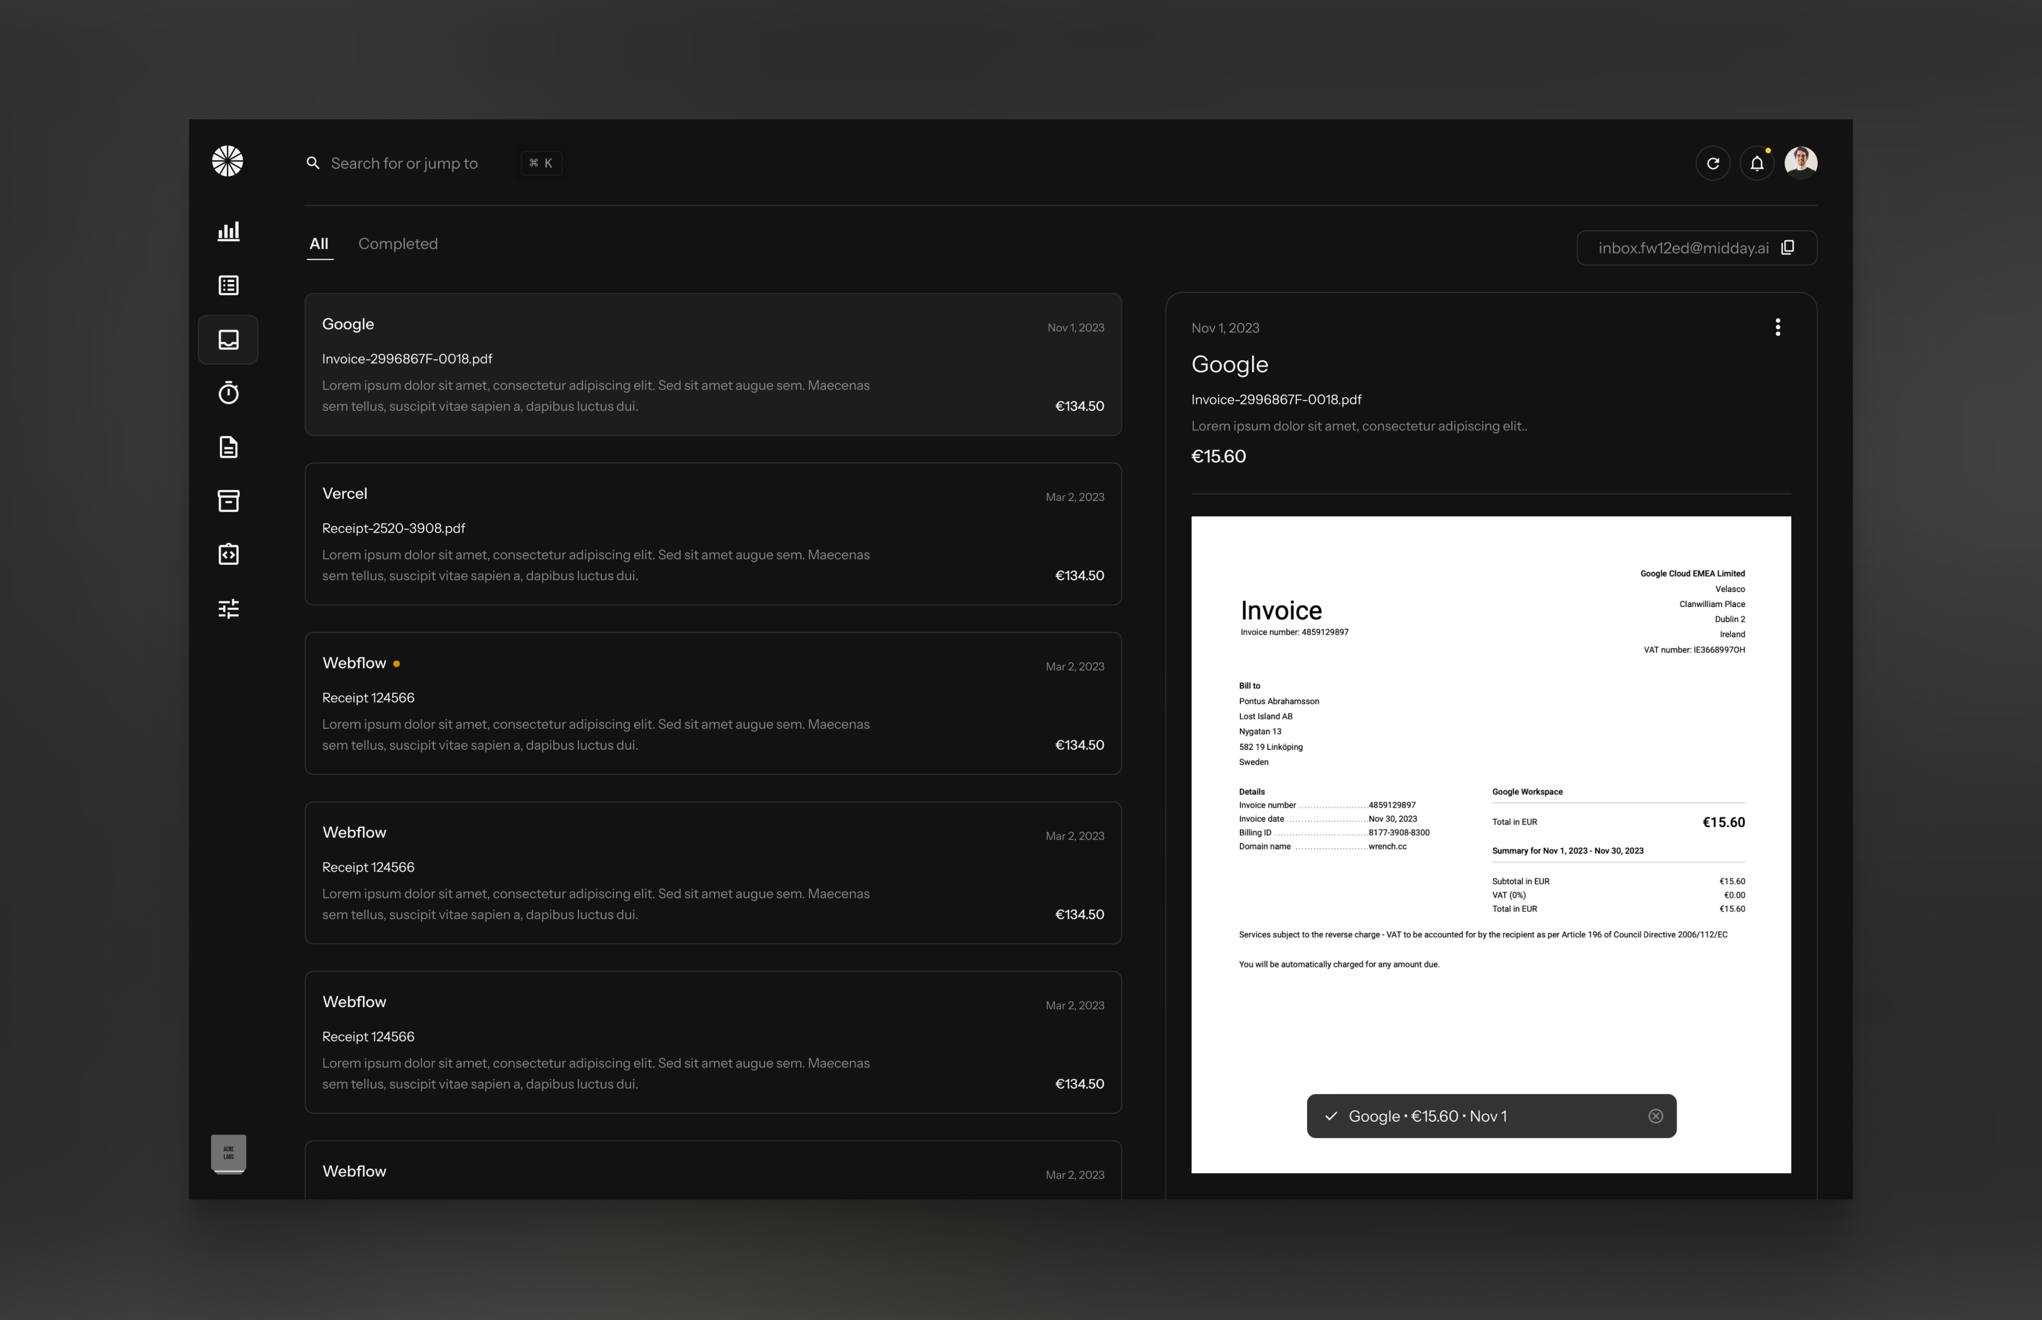Click the search magnifier icon

tap(313, 163)
